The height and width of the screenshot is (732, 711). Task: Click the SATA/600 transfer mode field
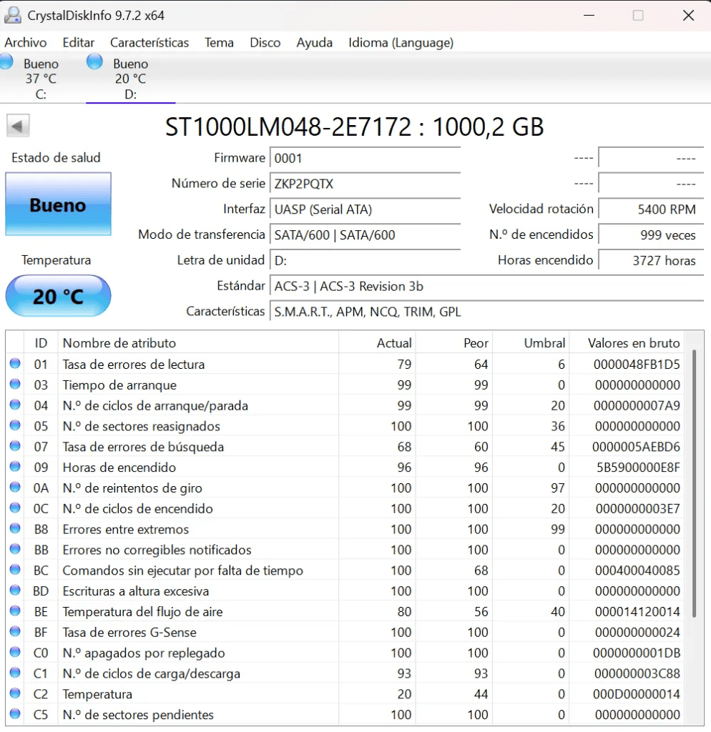tap(365, 234)
